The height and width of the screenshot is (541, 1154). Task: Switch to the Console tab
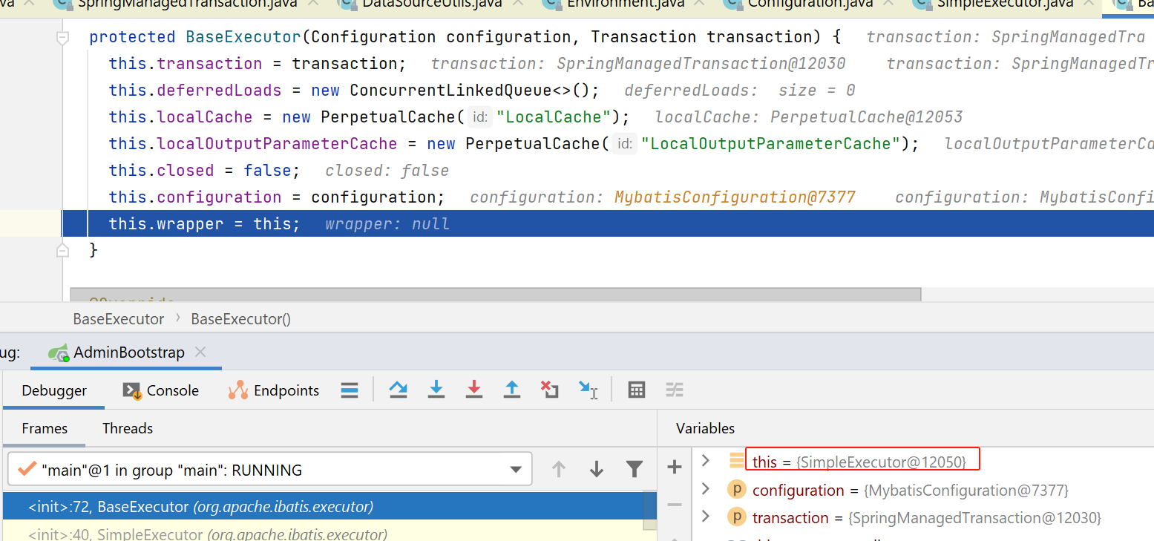click(x=161, y=390)
